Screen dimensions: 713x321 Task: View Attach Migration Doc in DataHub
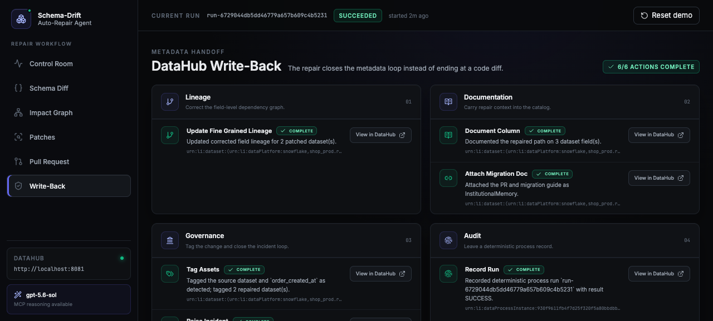click(x=659, y=178)
